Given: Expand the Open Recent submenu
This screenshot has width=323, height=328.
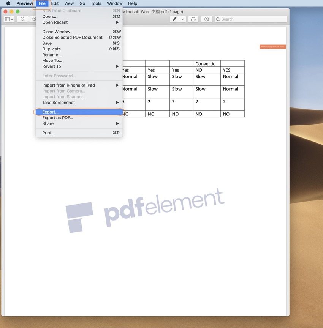Looking at the screenshot, I should click(79, 22).
